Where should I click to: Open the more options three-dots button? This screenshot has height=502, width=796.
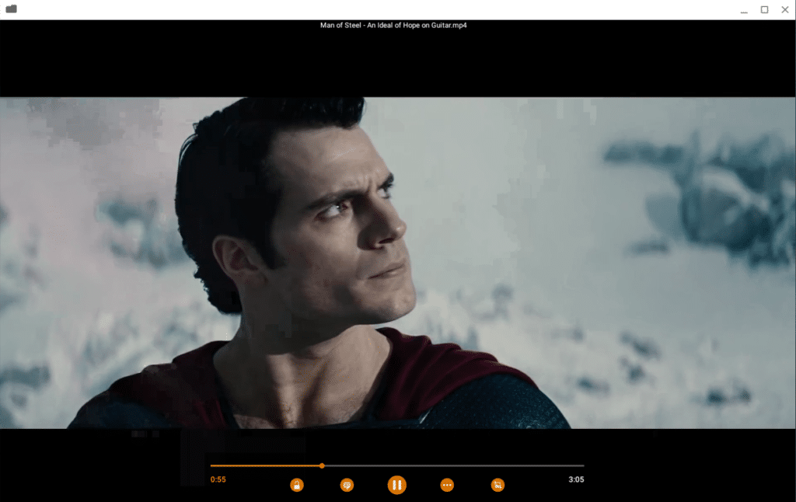447,485
